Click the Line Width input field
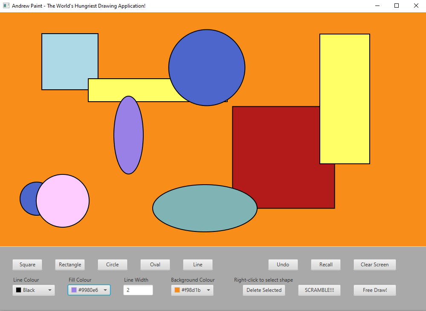The image size is (426, 311). point(138,290)
